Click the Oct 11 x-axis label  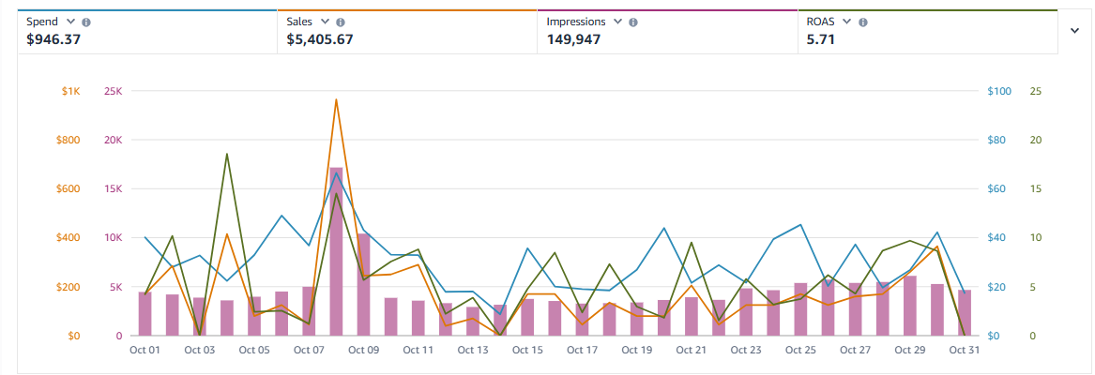(x=418, y=349)
